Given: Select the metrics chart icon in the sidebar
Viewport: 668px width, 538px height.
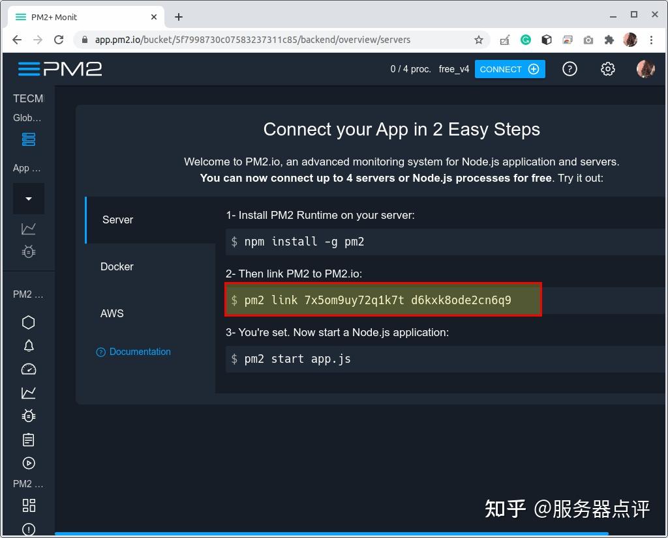Looking at the screenshot, I should (x=28, y=228).
